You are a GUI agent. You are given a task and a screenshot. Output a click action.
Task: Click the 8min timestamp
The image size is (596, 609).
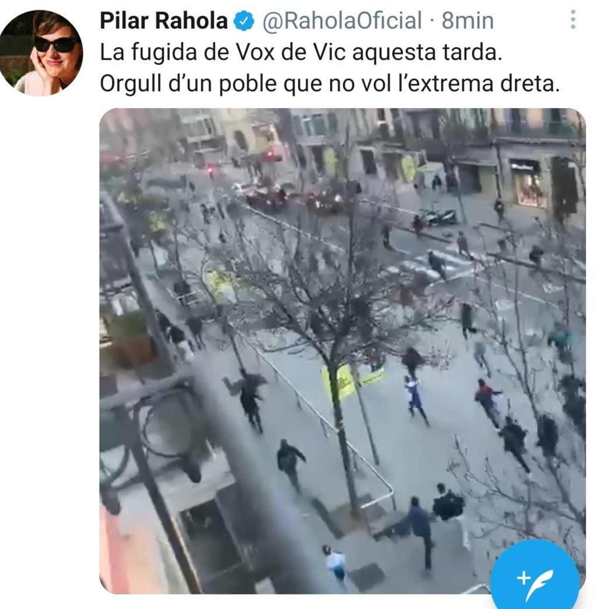468,21
